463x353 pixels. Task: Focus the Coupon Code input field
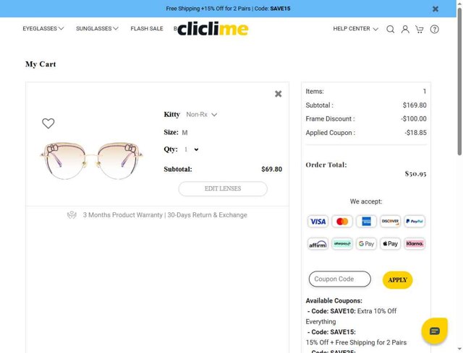coord(340,279)
